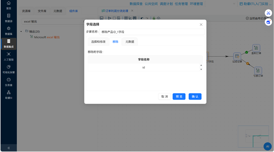Click the down arrow in field row

[x=201, y=69]
